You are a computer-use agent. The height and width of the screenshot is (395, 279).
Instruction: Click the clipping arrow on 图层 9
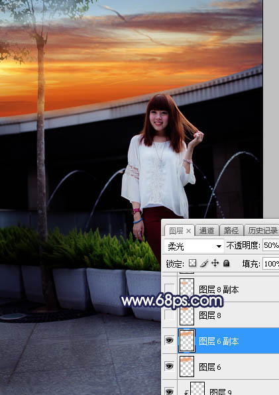pos(186,392)
